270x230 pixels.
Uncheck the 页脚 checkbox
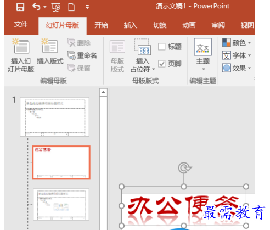(x=162, y=64)
